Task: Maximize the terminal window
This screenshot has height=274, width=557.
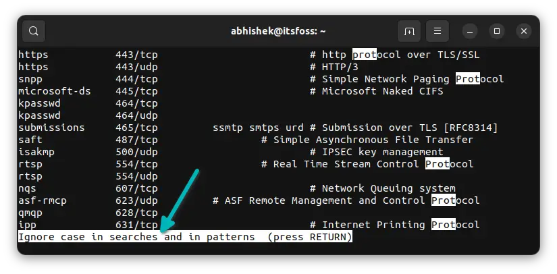Action: pyautogui.click(x=497, y=31)
